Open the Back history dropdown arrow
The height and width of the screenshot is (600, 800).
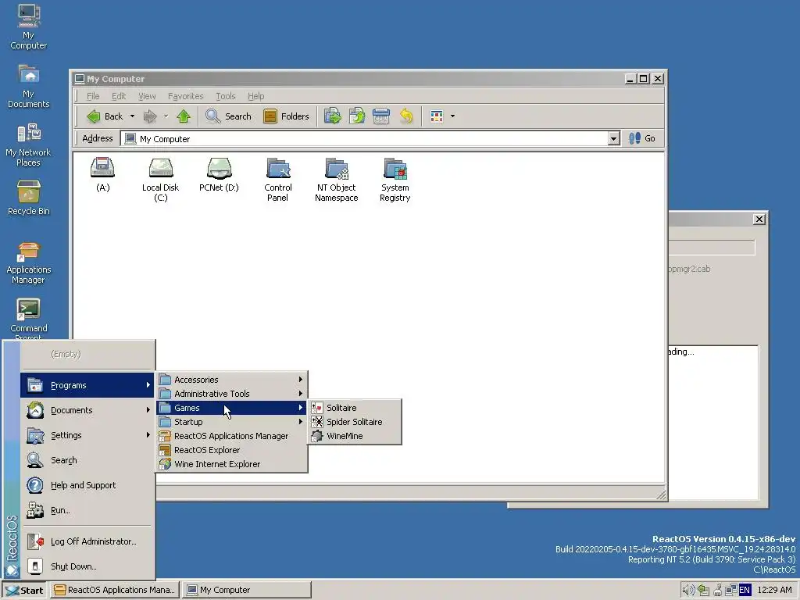point(132,116)
